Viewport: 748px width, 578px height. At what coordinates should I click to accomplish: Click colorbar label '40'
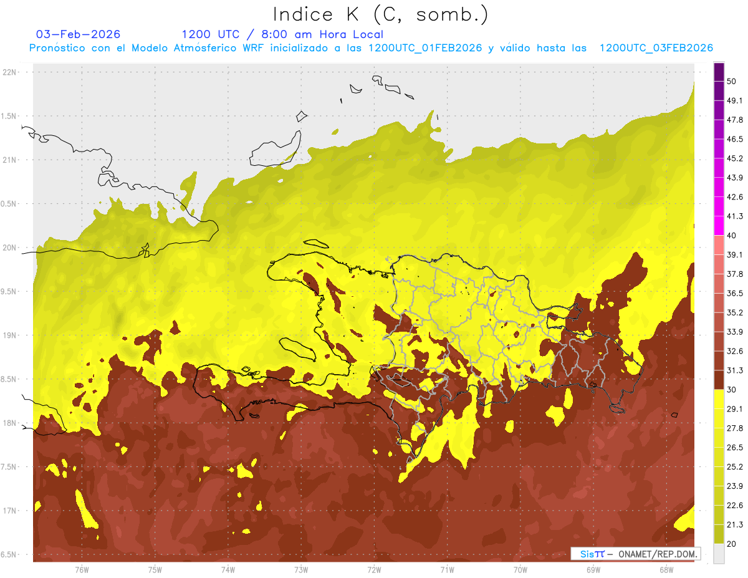click(731, 236)
